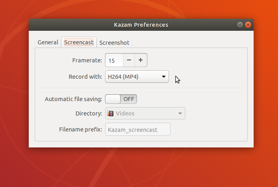Open the Screenshot tab

click(x=114, y=43)
